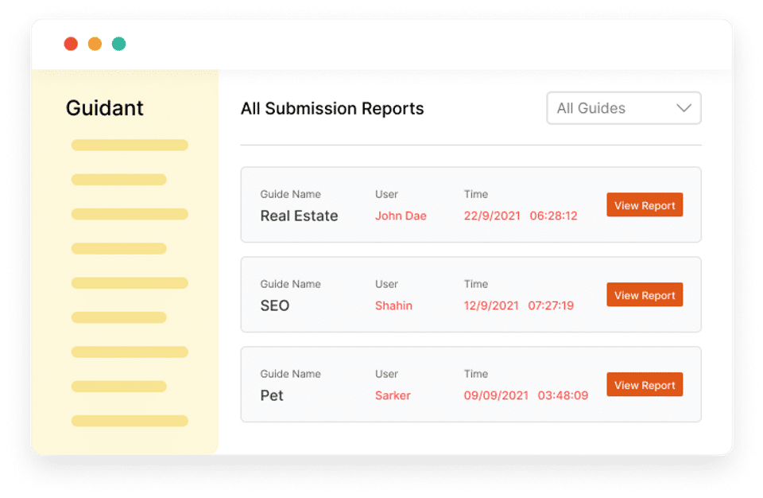
Task: Select user John Dae
Action: coord(401,216)
